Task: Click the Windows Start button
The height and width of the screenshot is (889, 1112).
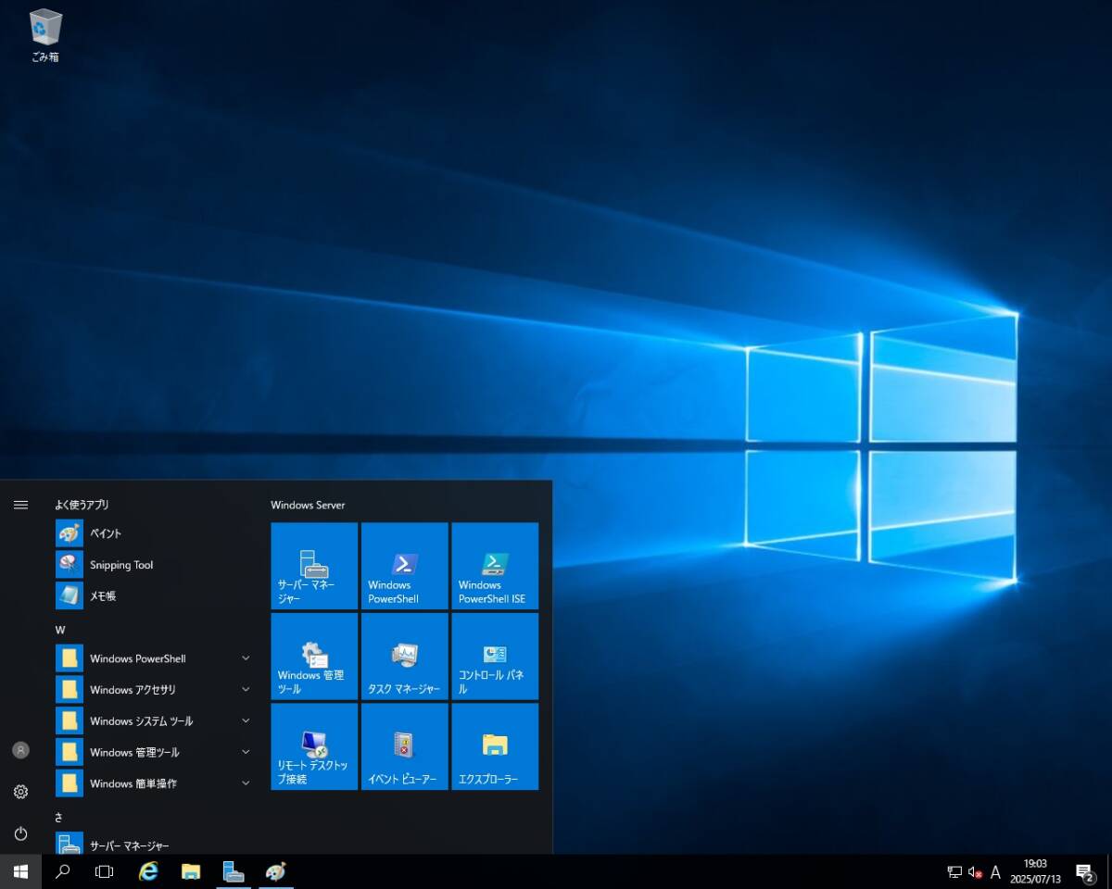Action: (20, 871)
